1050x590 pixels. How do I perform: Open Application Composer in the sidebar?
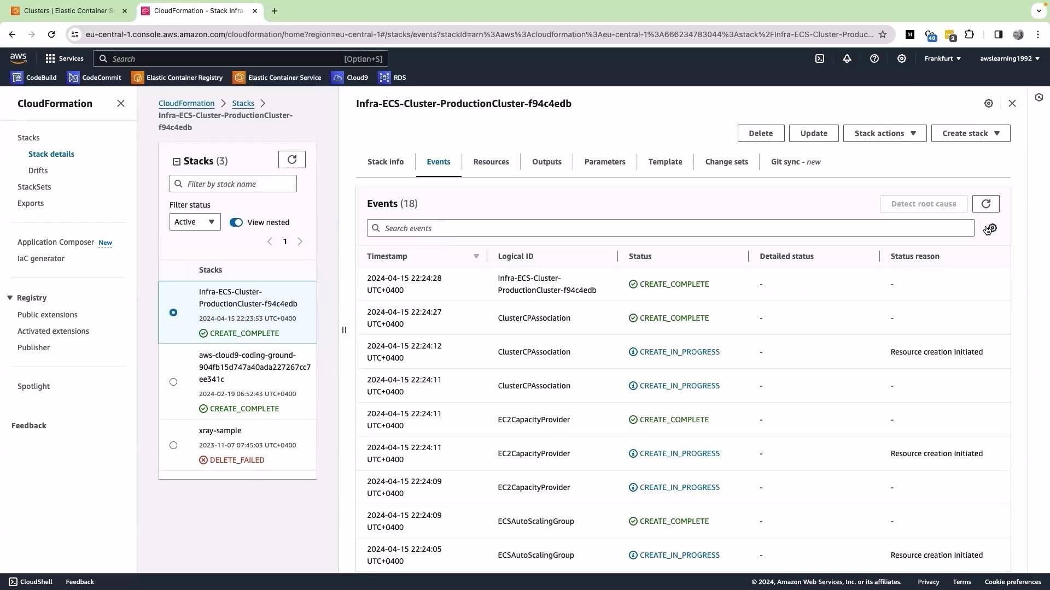point(56,242)
